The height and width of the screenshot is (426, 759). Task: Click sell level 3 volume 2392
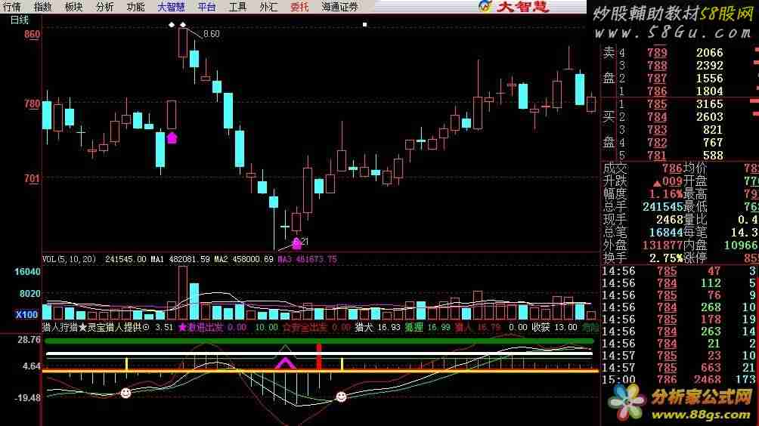[710, 65]
